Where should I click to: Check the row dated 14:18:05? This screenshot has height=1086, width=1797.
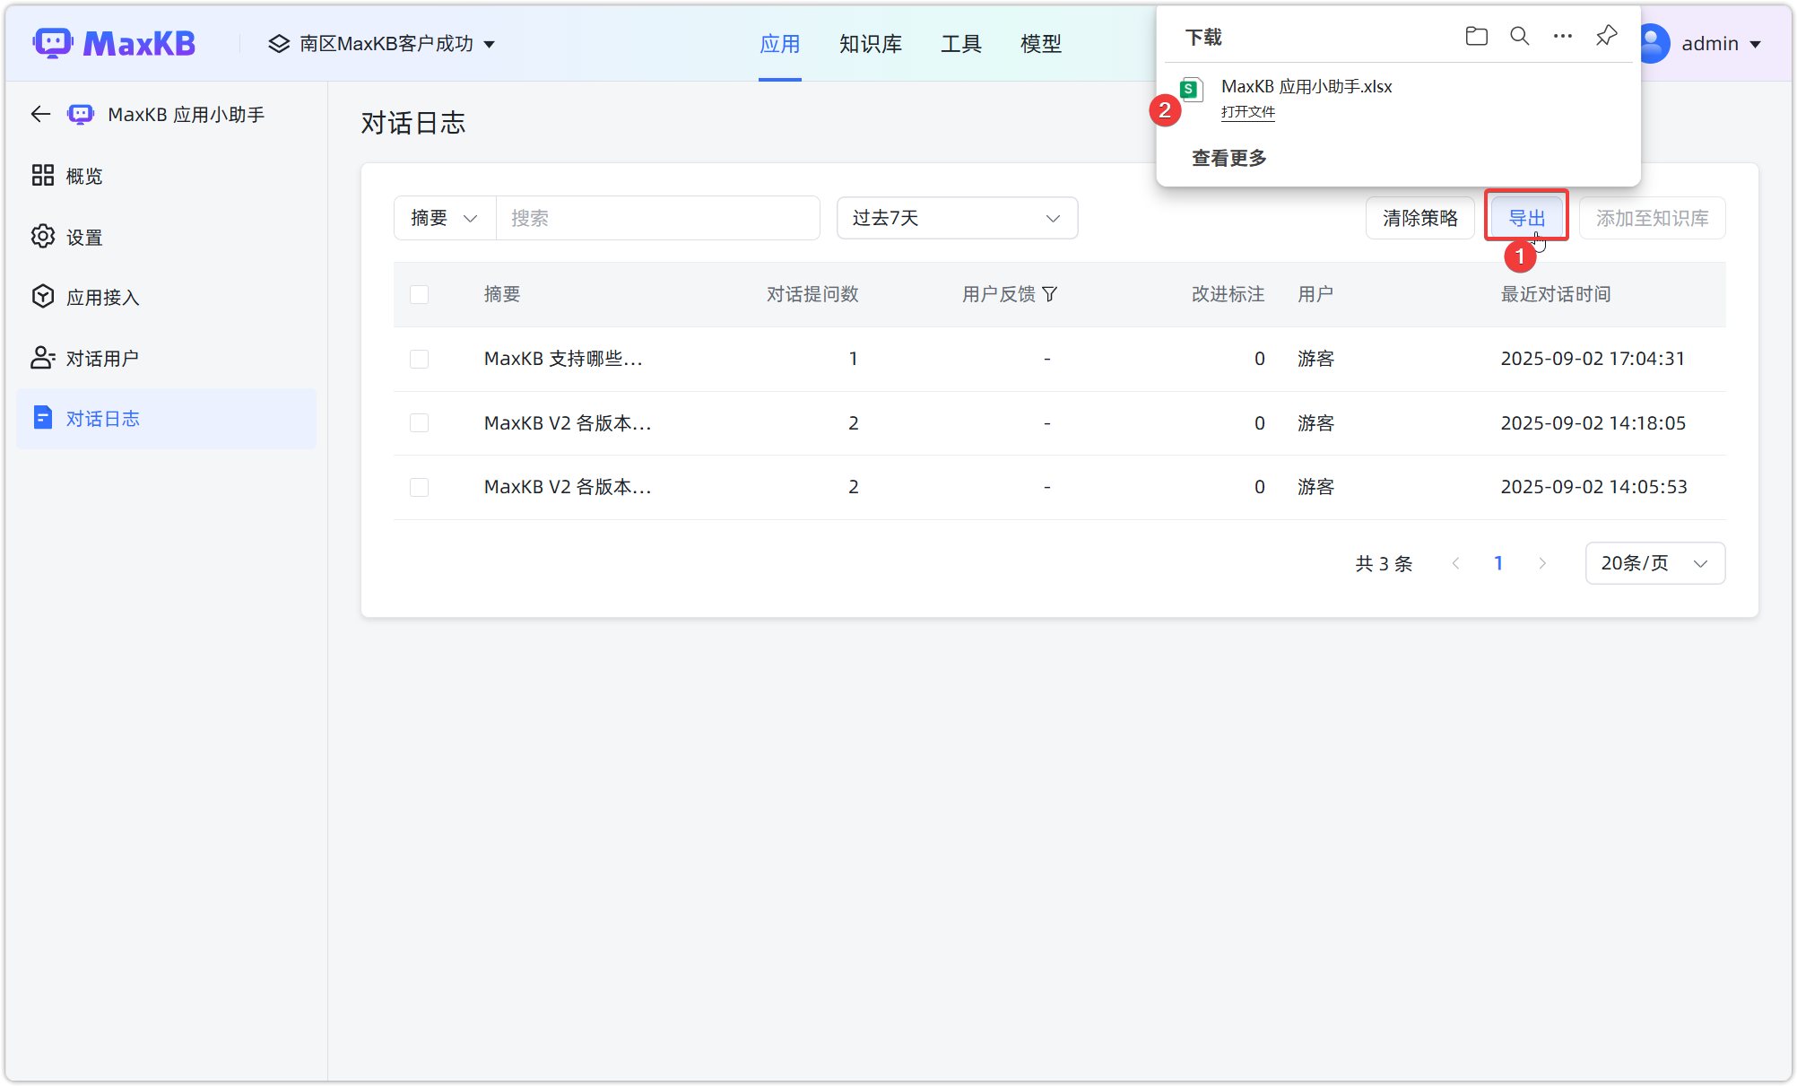click(x=419, y=422)
